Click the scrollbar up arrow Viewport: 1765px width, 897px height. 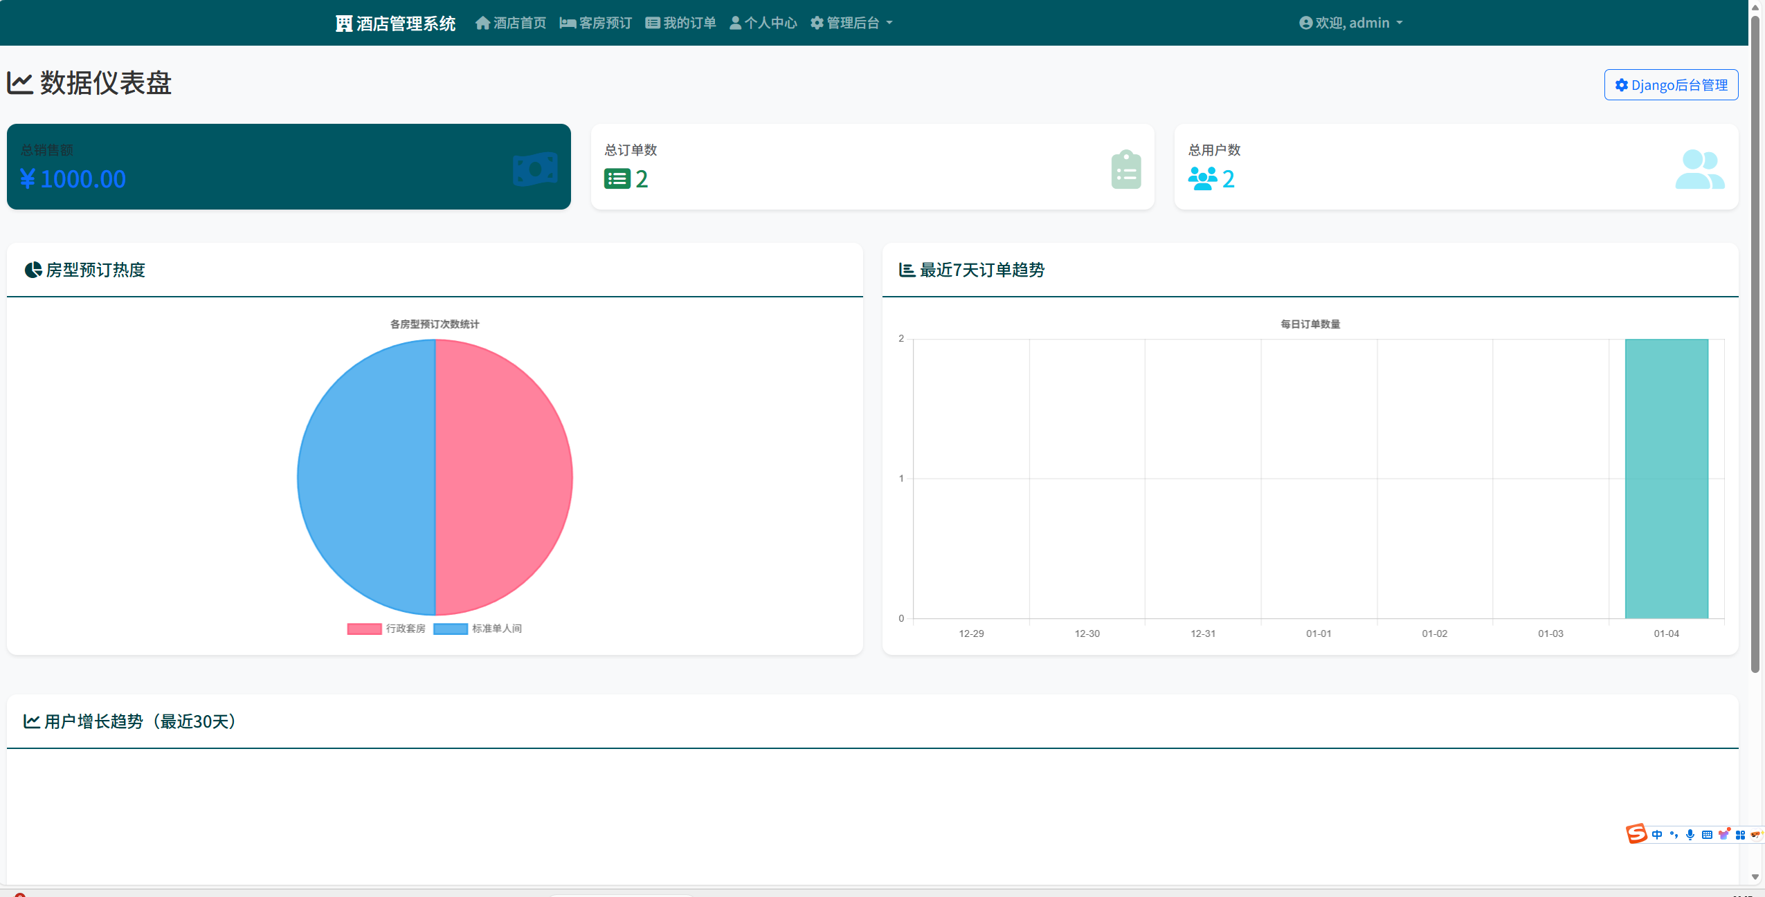(x=1755, y=6)
